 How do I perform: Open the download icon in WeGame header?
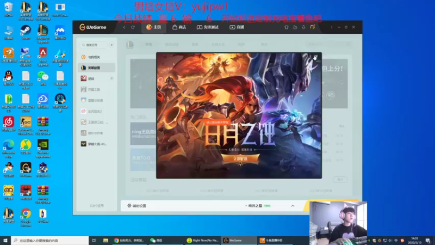(303, 27)
